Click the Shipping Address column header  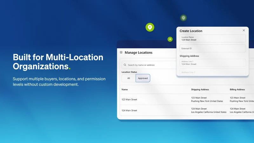(x=200, y=90)
